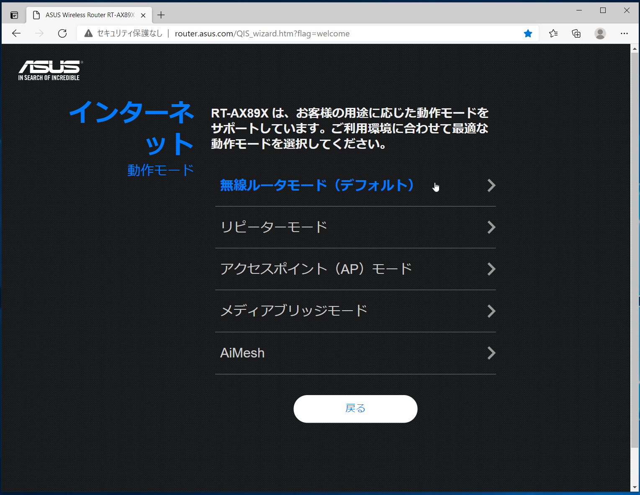The height and width of the screenshot is (495, 640).
Task: Maximize the browser window
Action: 603,10
